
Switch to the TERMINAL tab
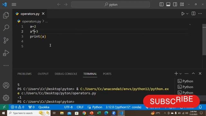tap(90, 74)
